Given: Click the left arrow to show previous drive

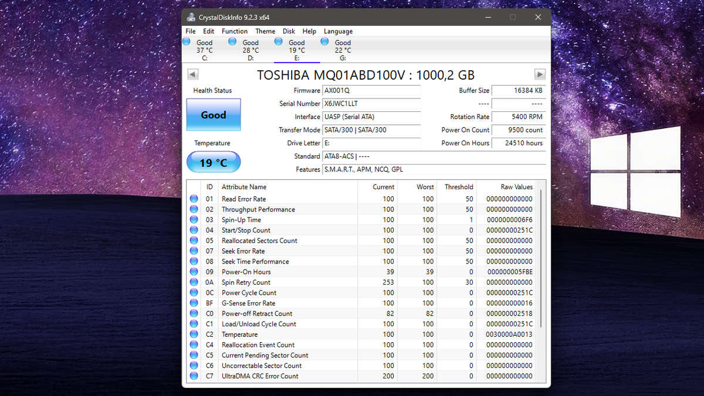Looking at the screenshot, I should 193,74.
